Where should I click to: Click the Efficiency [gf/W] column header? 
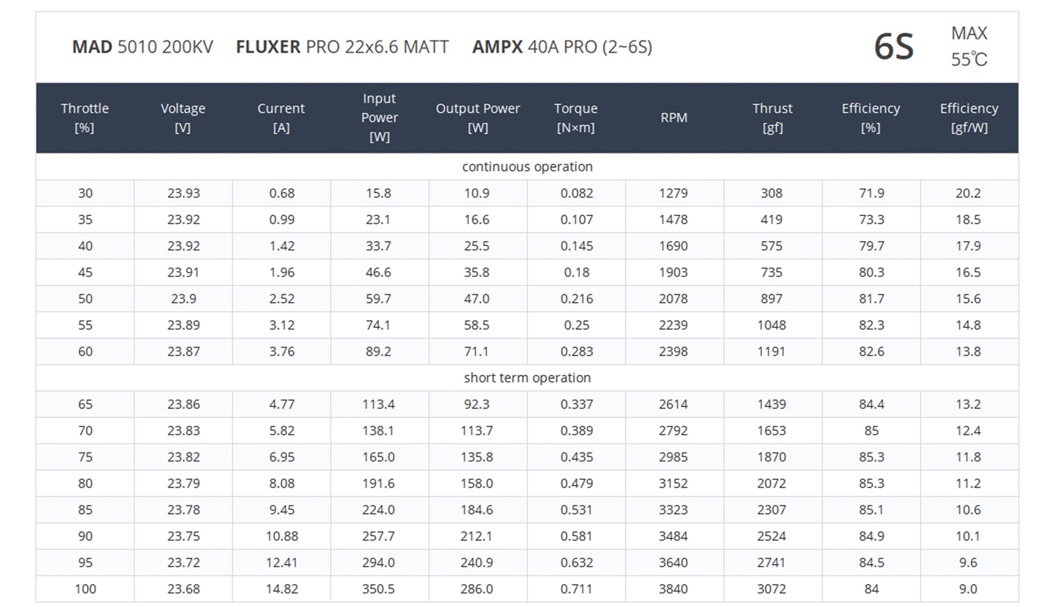[x=969, y=118]
